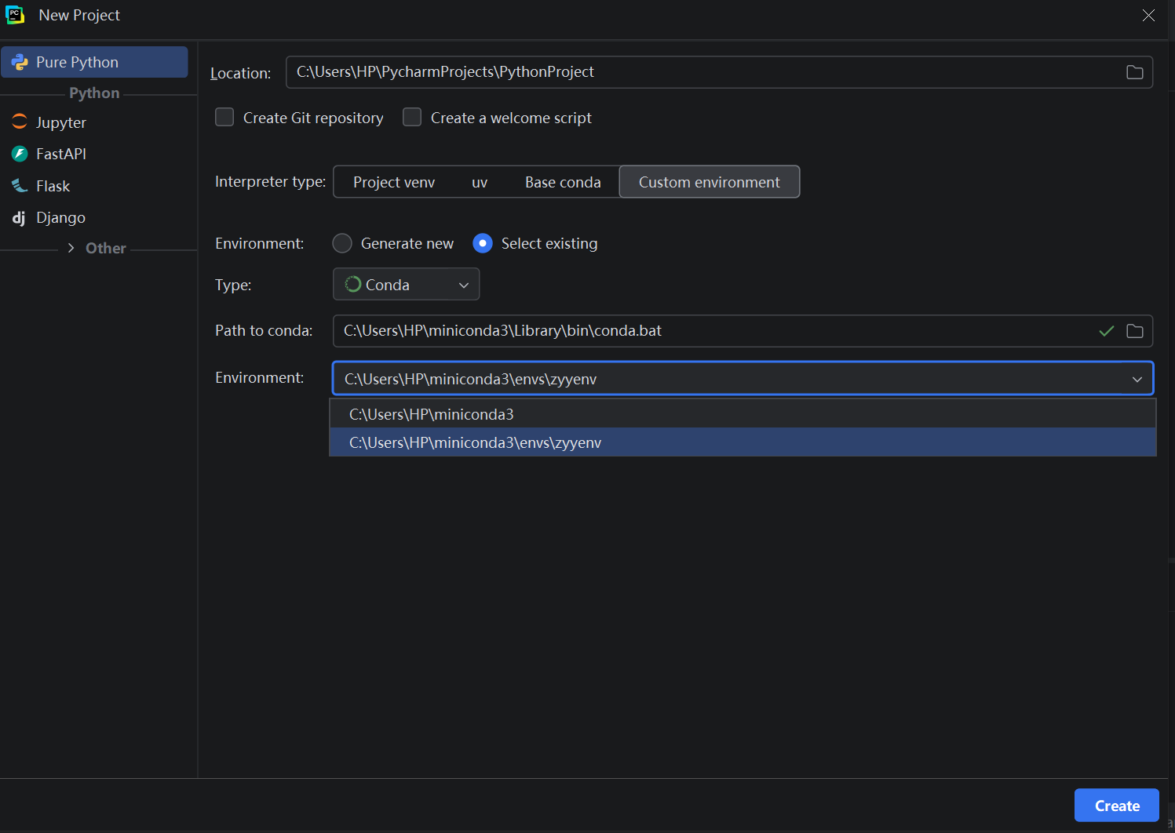
Task: Click the FastAPI icon in sidebar
Action: (x=20, y=154)
